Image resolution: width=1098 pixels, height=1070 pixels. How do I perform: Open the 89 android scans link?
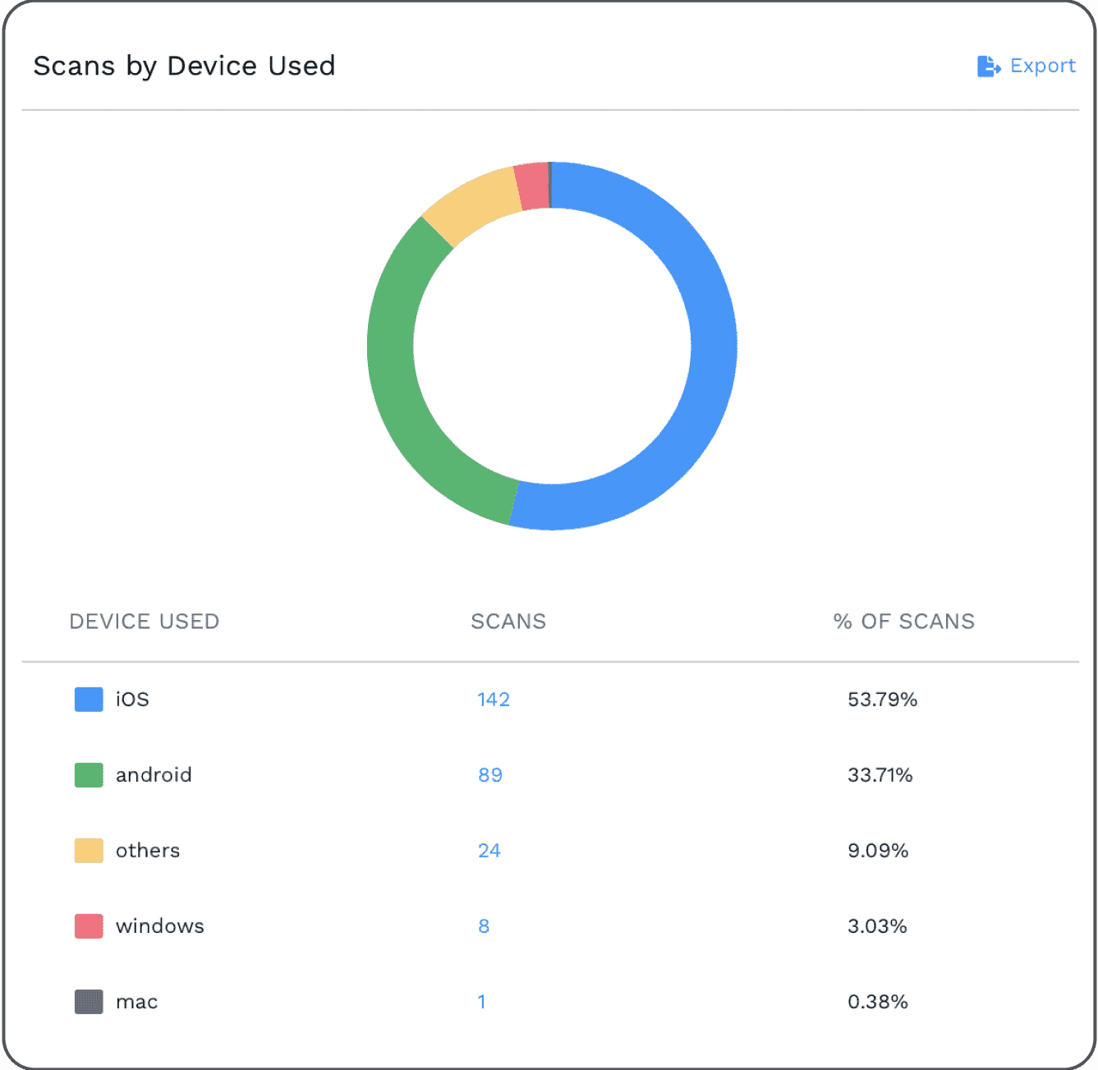(490, 775)
